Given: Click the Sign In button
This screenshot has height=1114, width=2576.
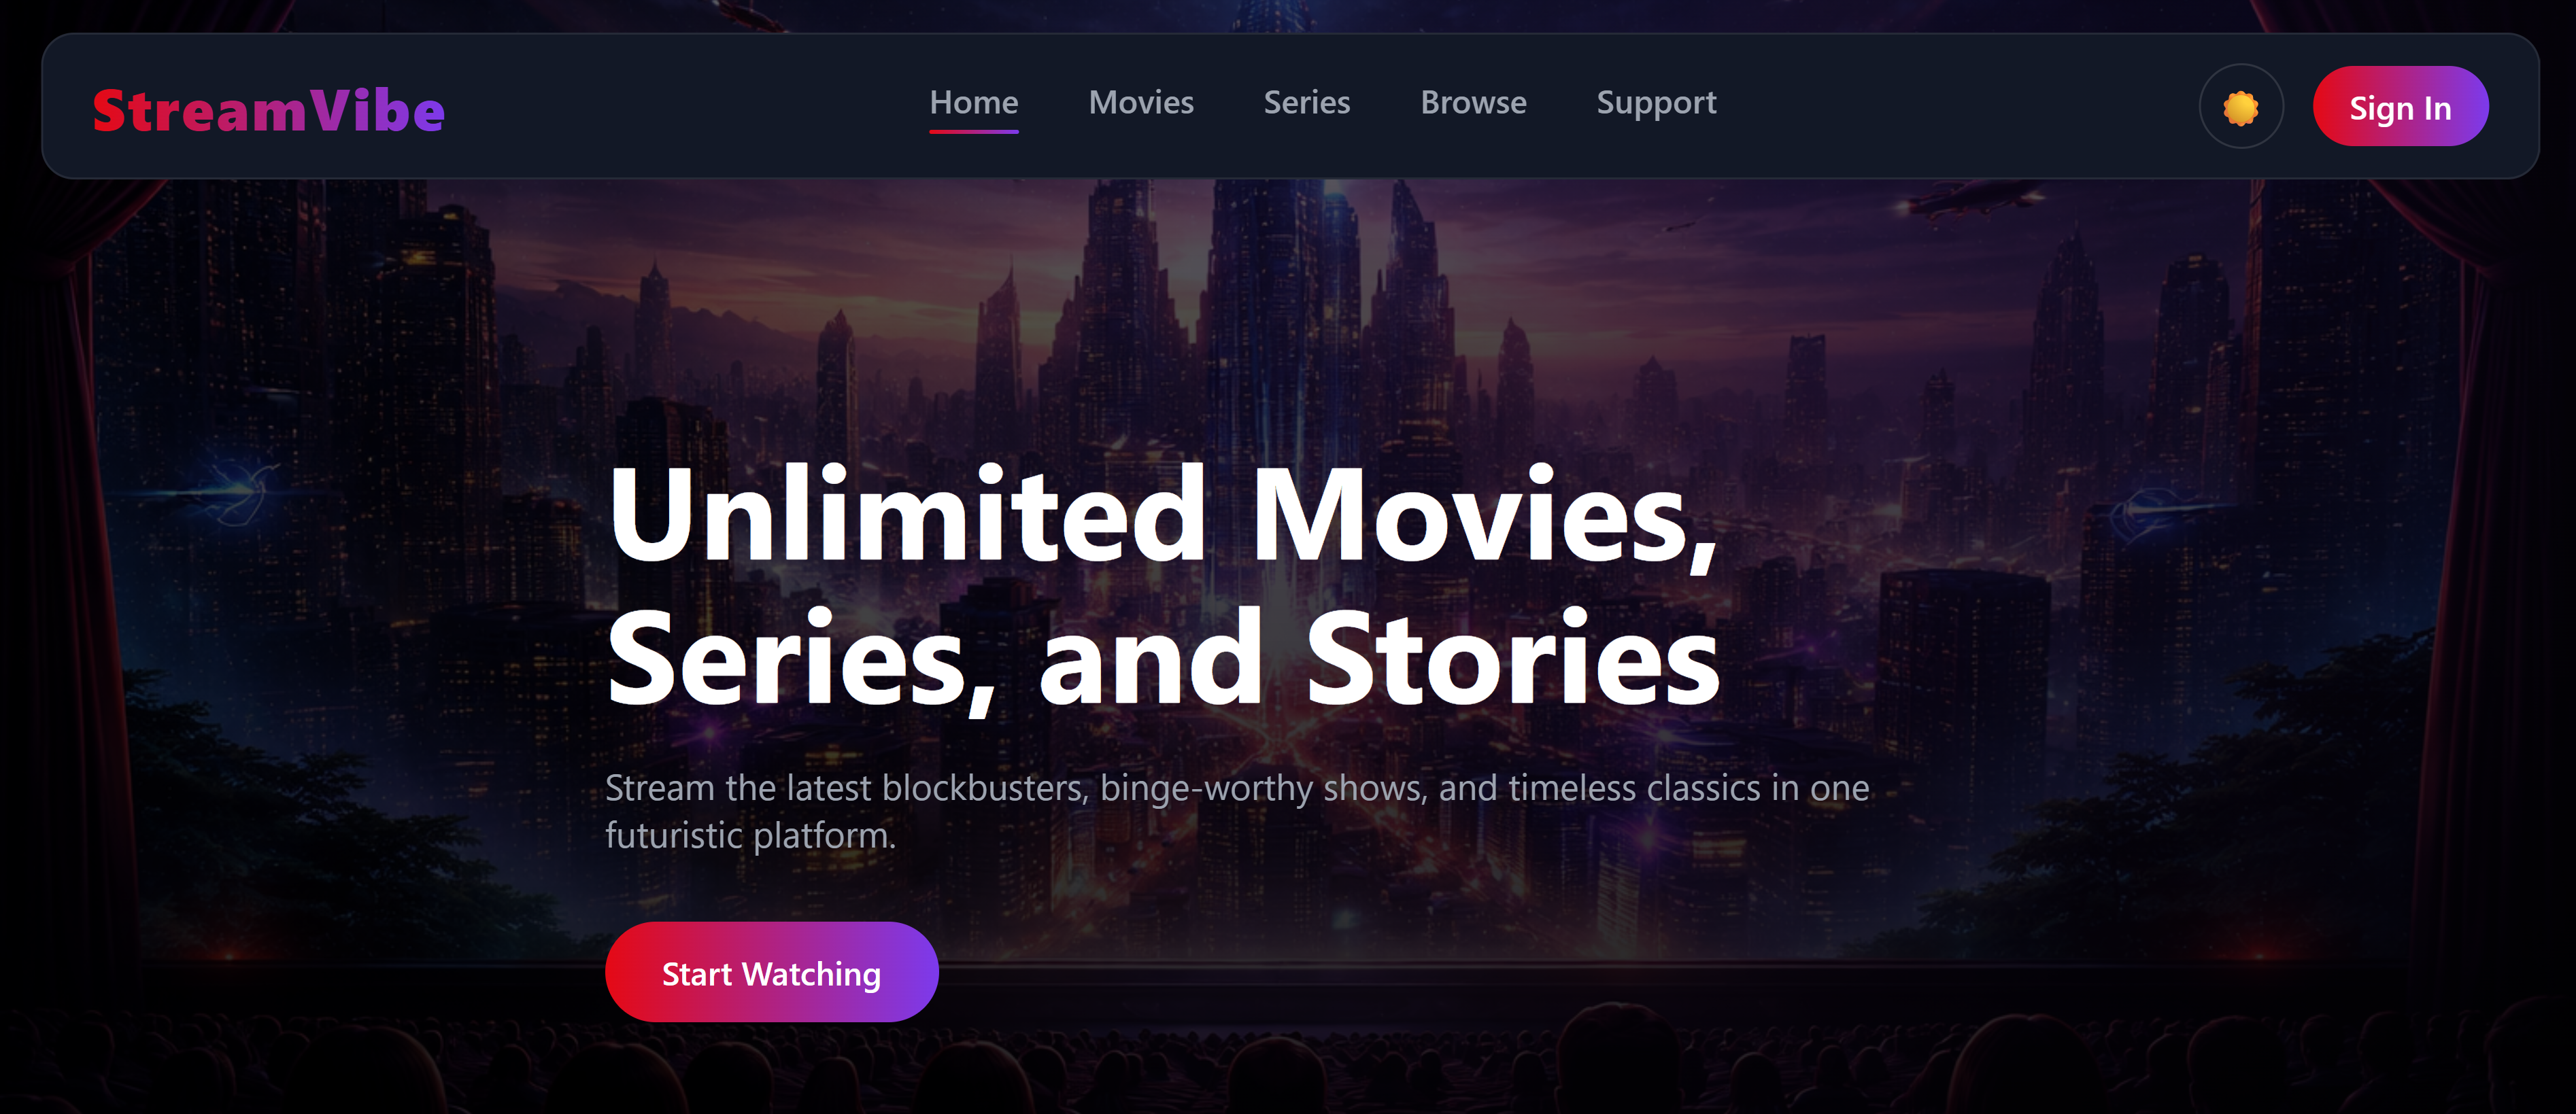Looking at the screenshot, I should pos(2400,107).
